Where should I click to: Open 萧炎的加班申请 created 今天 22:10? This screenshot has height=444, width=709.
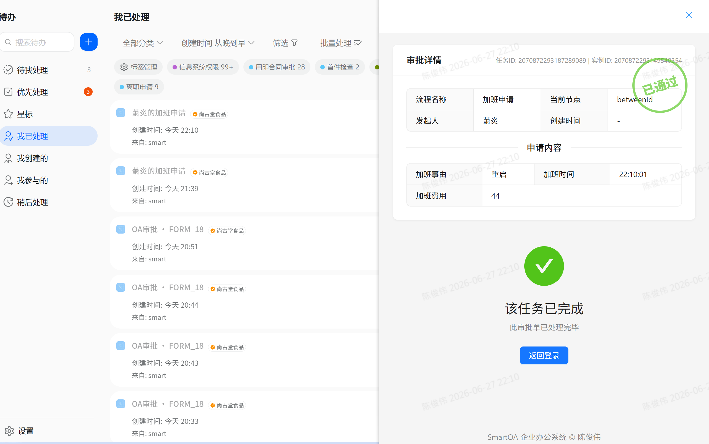[245, 127]
